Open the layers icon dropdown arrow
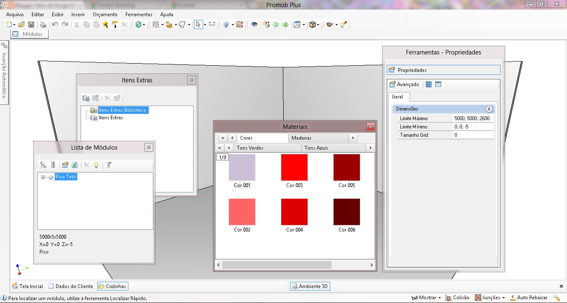 pos(233,25)
